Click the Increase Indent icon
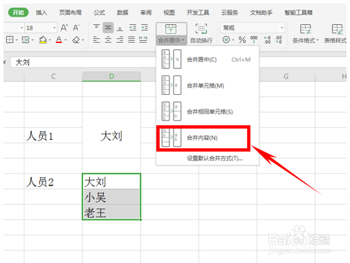The height and width of the screenshot is (263, 350). tap(145, 28)
